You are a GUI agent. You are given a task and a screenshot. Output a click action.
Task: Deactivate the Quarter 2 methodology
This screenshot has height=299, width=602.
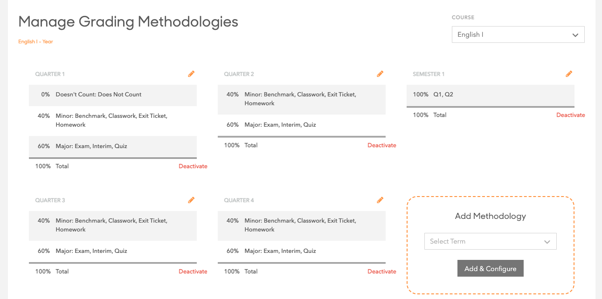pos(382,145)
